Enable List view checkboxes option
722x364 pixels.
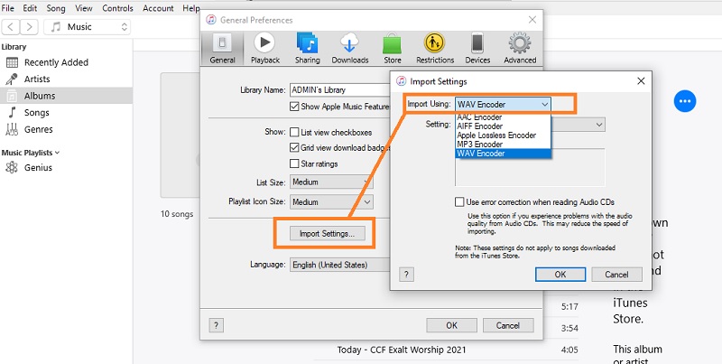point(294,132)
